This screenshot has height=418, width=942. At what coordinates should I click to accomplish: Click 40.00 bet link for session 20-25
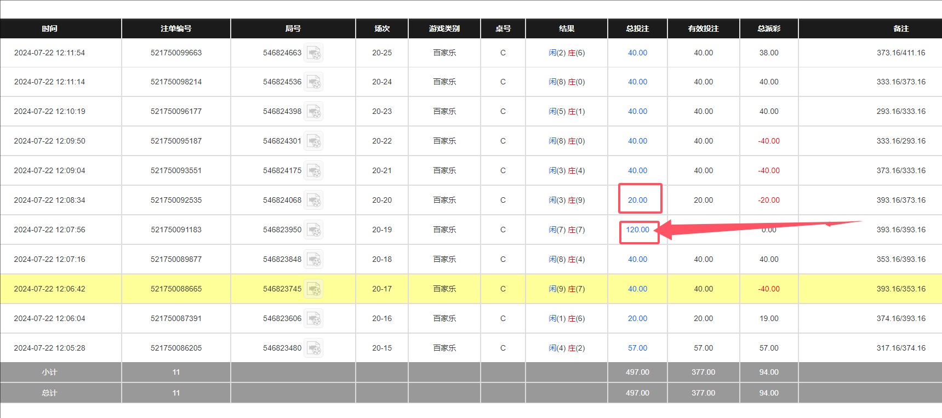[x=637, y=53]
